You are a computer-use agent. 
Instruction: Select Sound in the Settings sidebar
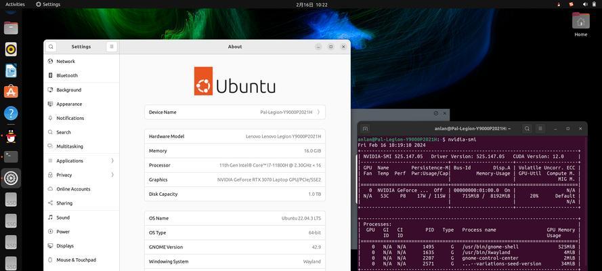[x=81, y=217]
